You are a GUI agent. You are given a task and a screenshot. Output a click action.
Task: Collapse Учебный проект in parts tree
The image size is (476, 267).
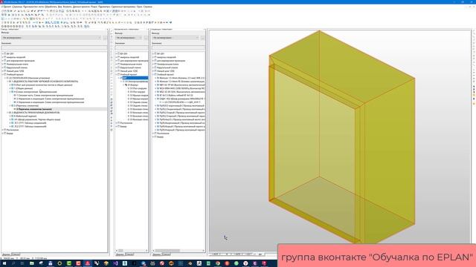153,74
